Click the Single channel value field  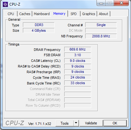[x=101, y=25]
